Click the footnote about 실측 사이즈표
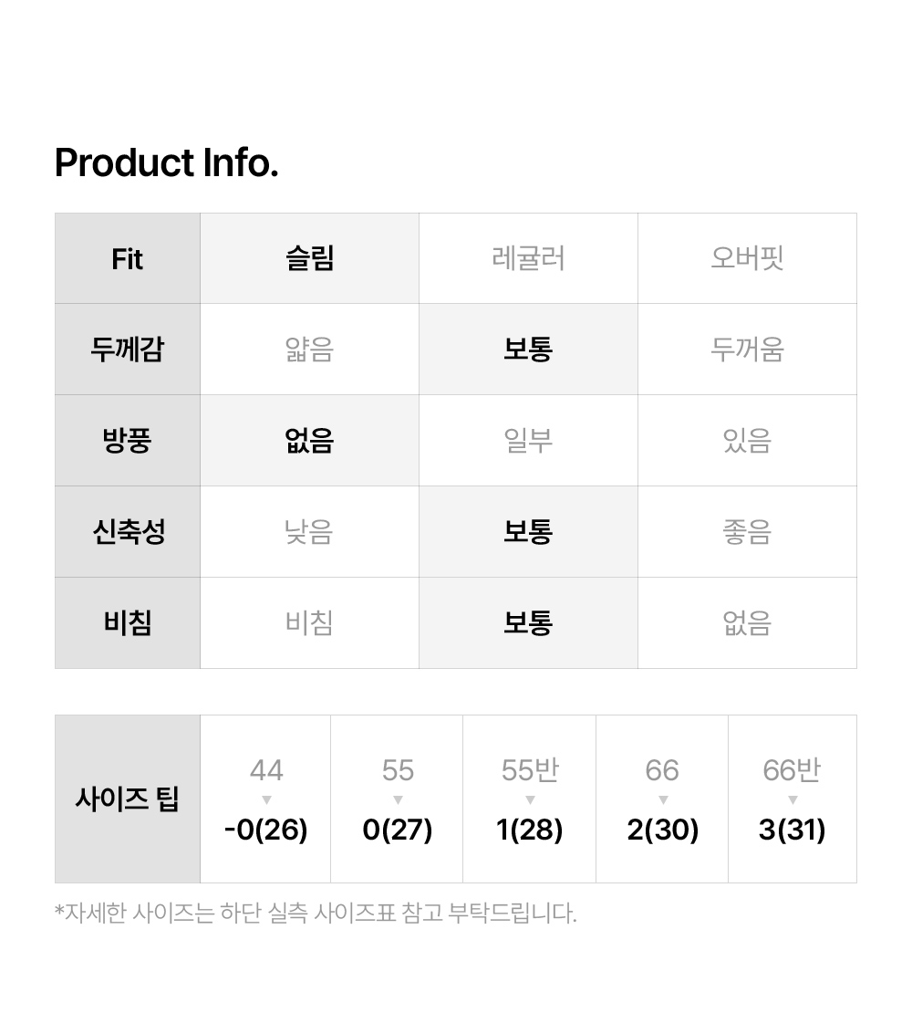 pos(316,913)
